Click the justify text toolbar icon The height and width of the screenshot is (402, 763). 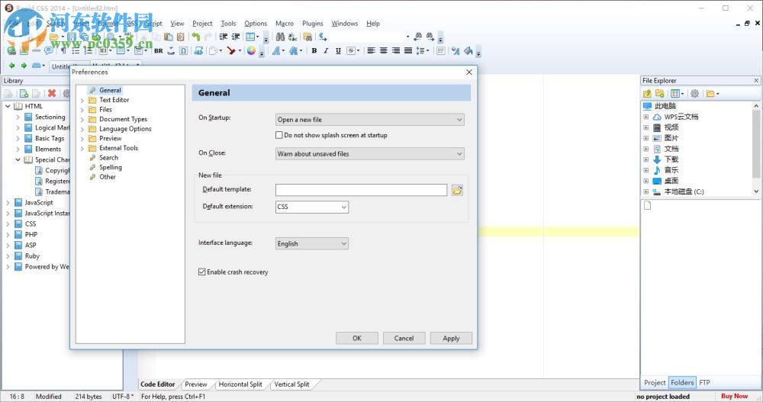pos(408,50)
